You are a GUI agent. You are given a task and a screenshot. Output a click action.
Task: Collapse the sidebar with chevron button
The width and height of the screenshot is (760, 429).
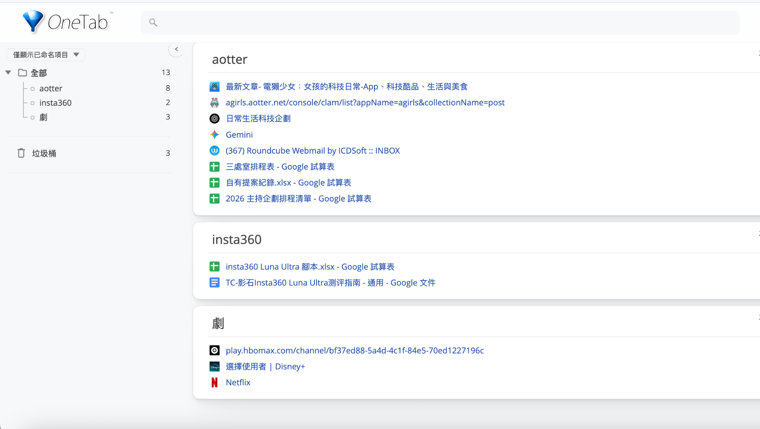[x=176, y=49]
